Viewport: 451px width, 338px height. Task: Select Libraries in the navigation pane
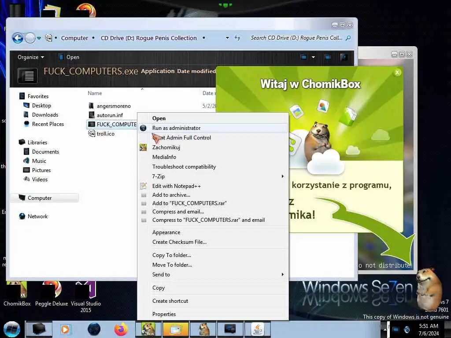(37, 142)
